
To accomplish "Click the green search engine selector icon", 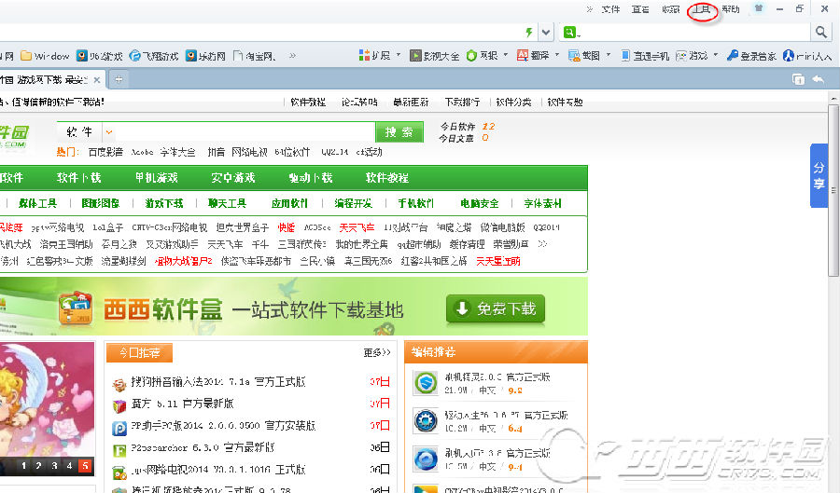I will [569, 33].
